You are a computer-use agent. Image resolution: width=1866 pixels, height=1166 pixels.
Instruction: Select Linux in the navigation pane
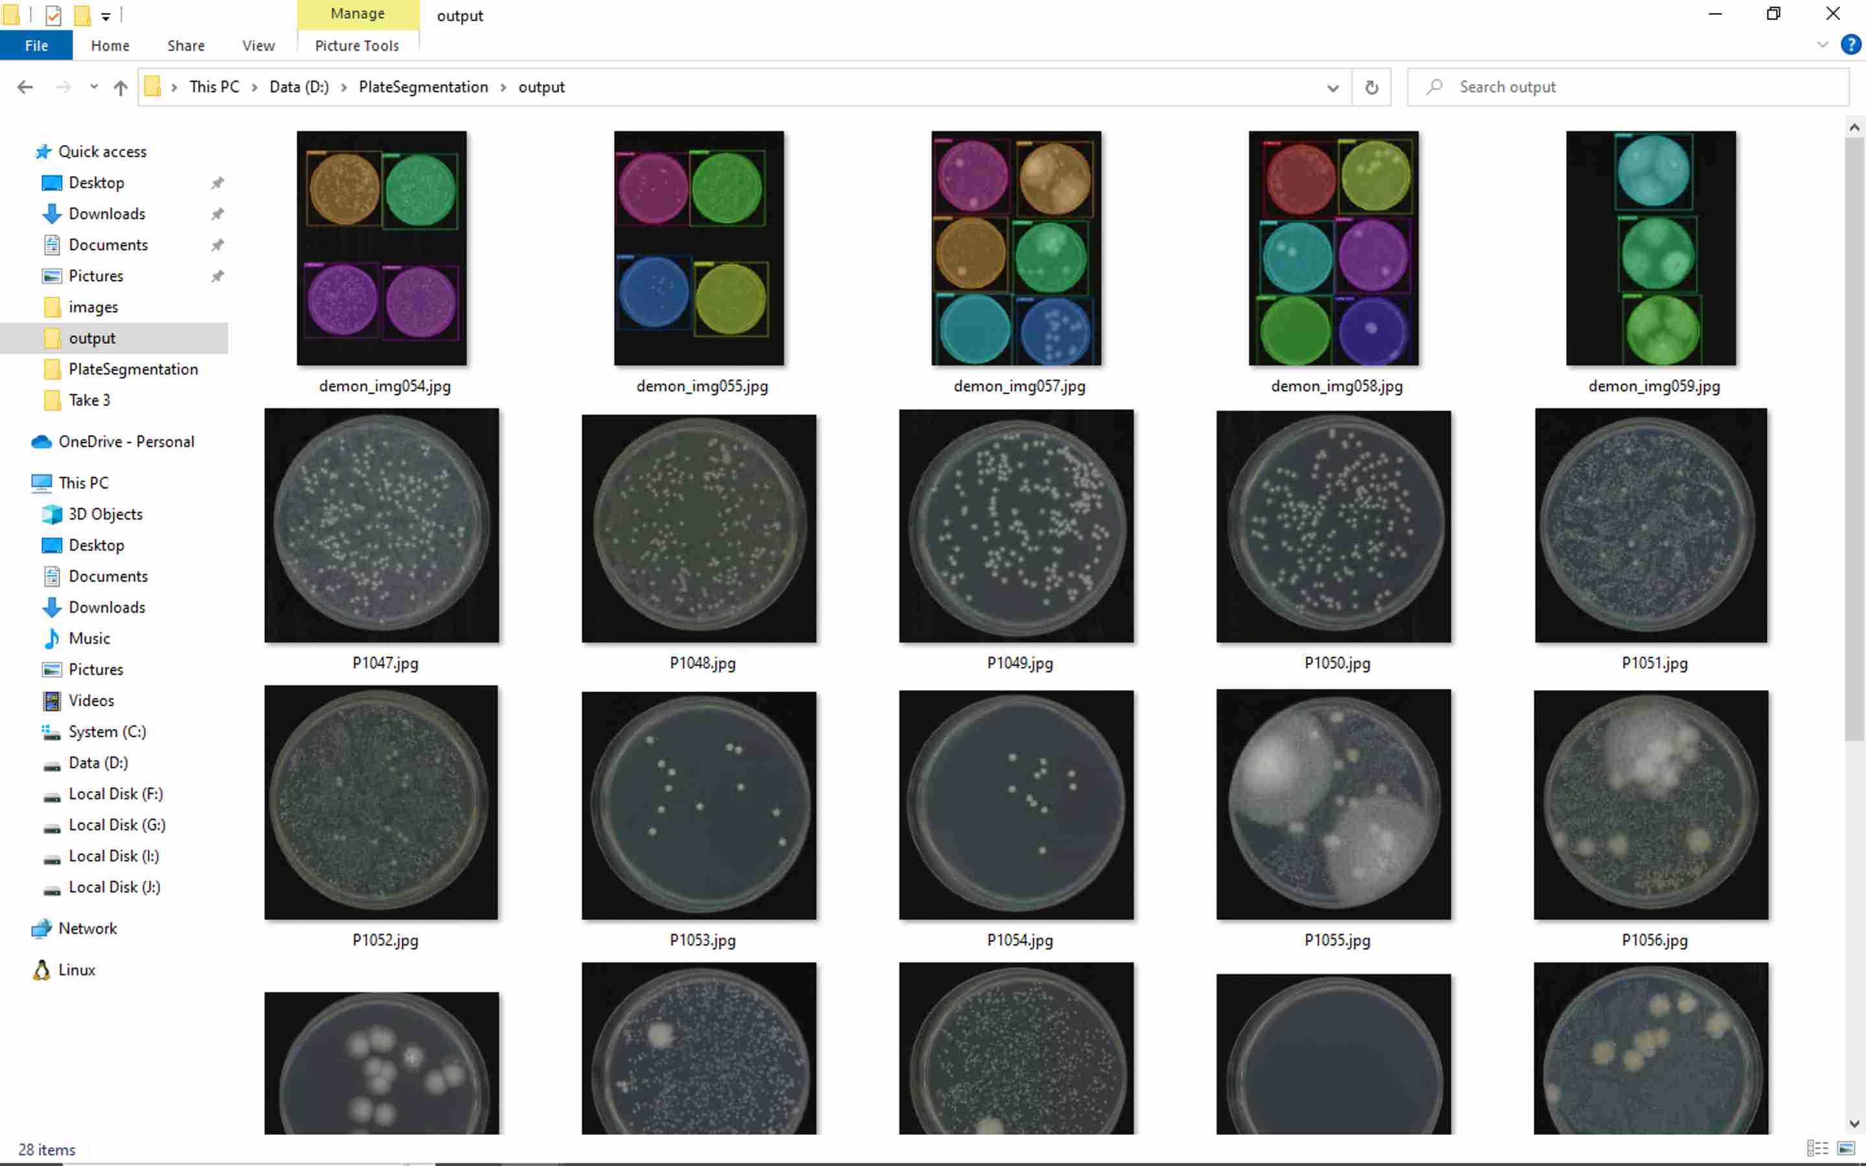click(76, 970)
